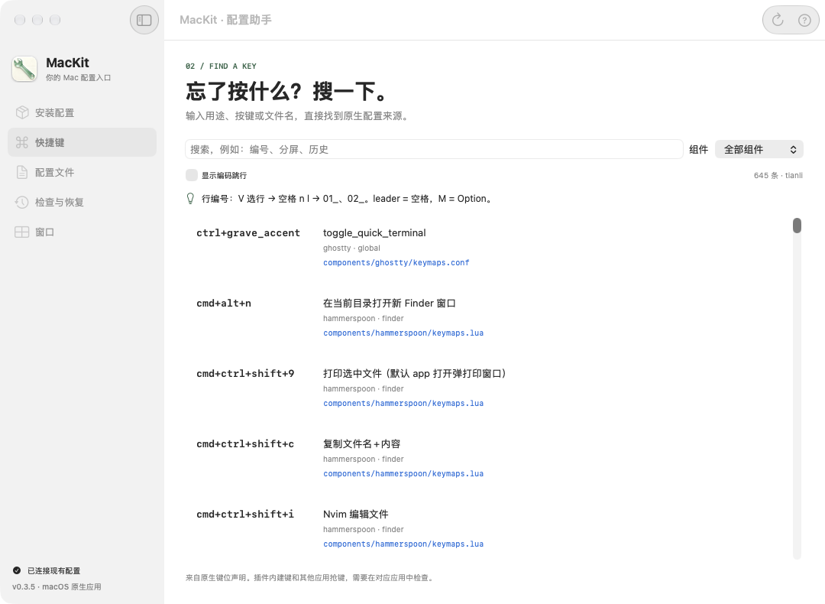Click the MacKit wrench app icon

click(24, 69)
